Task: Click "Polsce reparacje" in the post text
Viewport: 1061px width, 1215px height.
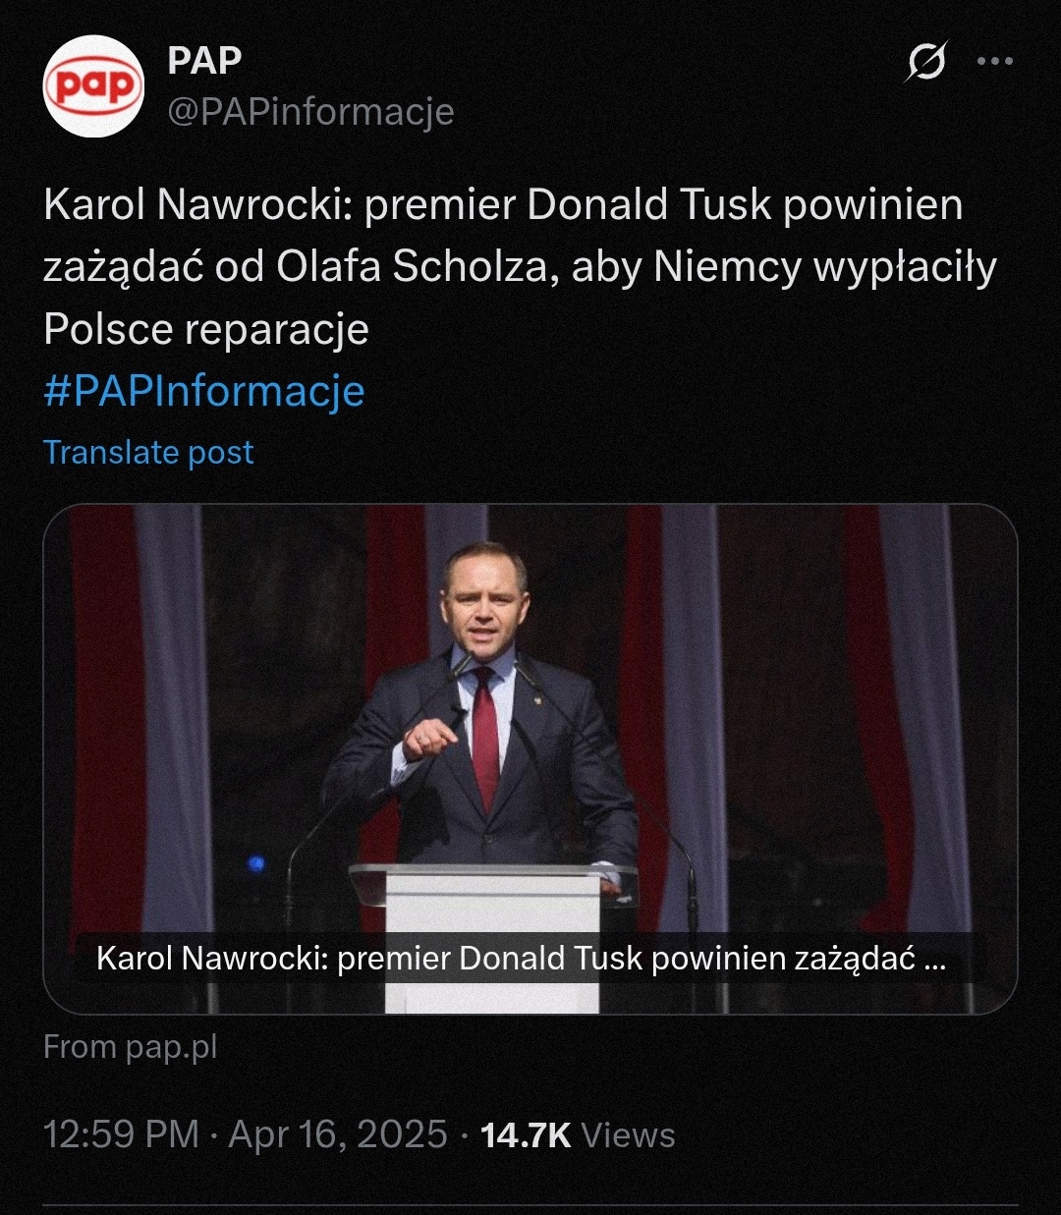Action: pos(206,329)
